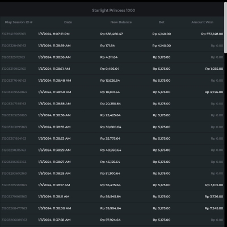Select the 11:38:35 AM date cell
The width and height of the screenshot is (227, 227).
[x=54, y=127]
